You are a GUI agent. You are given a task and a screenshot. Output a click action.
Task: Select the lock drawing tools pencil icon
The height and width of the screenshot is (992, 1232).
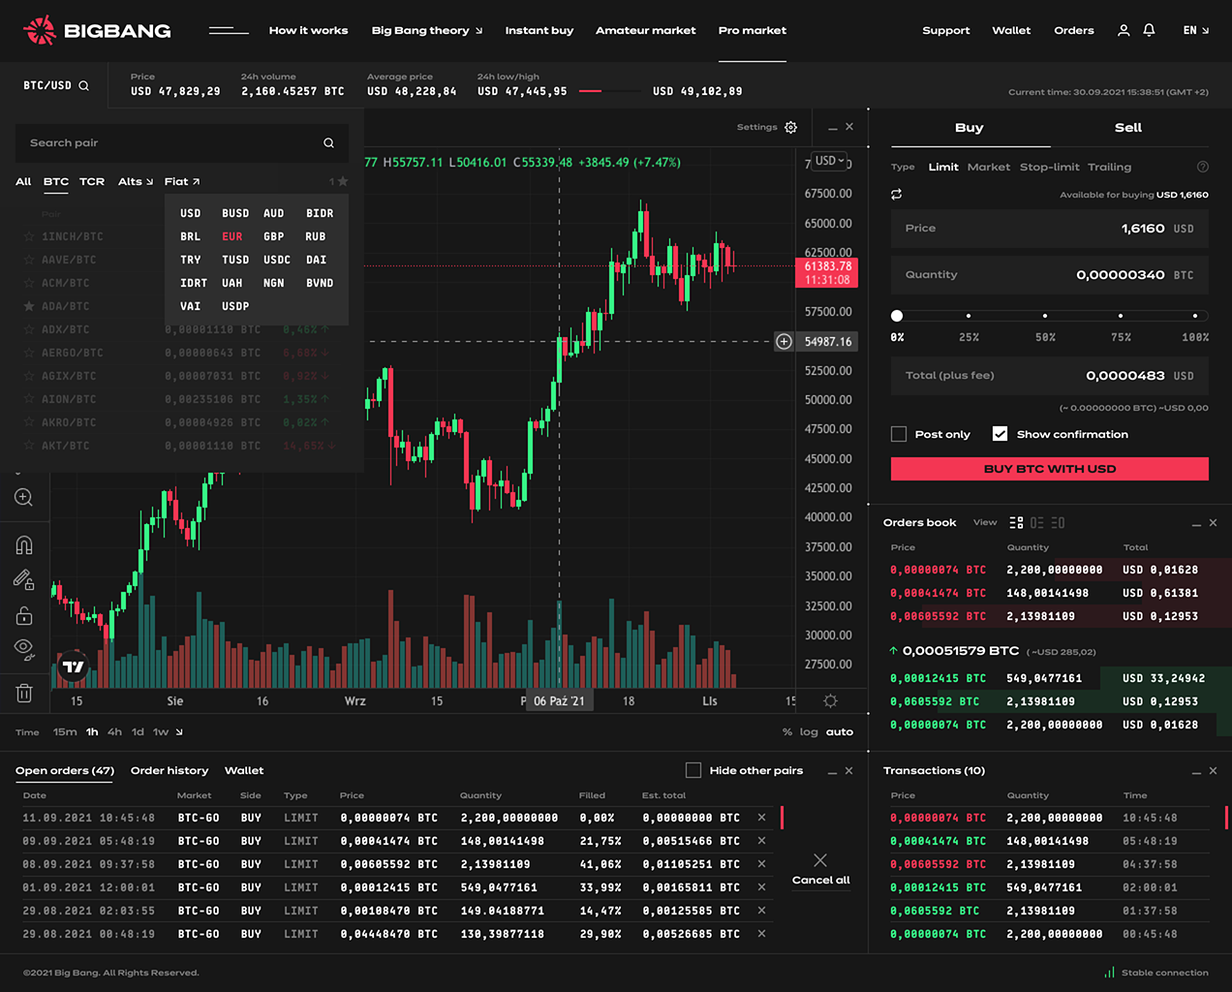[24, 579]
